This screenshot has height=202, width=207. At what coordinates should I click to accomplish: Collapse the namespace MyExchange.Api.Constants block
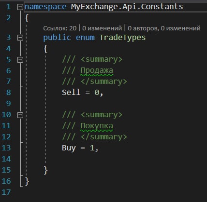20,7
